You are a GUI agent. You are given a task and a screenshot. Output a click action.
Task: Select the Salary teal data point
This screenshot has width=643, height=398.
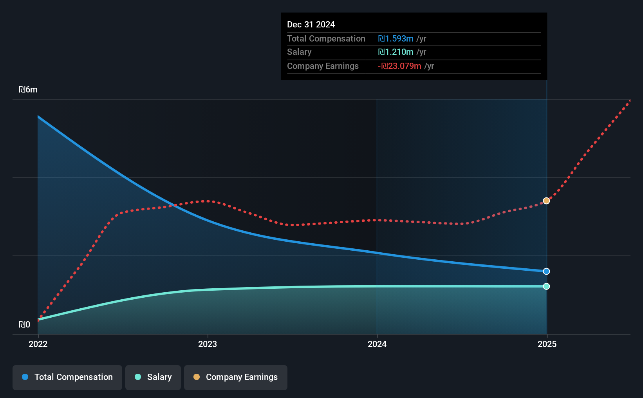[546, 286]
